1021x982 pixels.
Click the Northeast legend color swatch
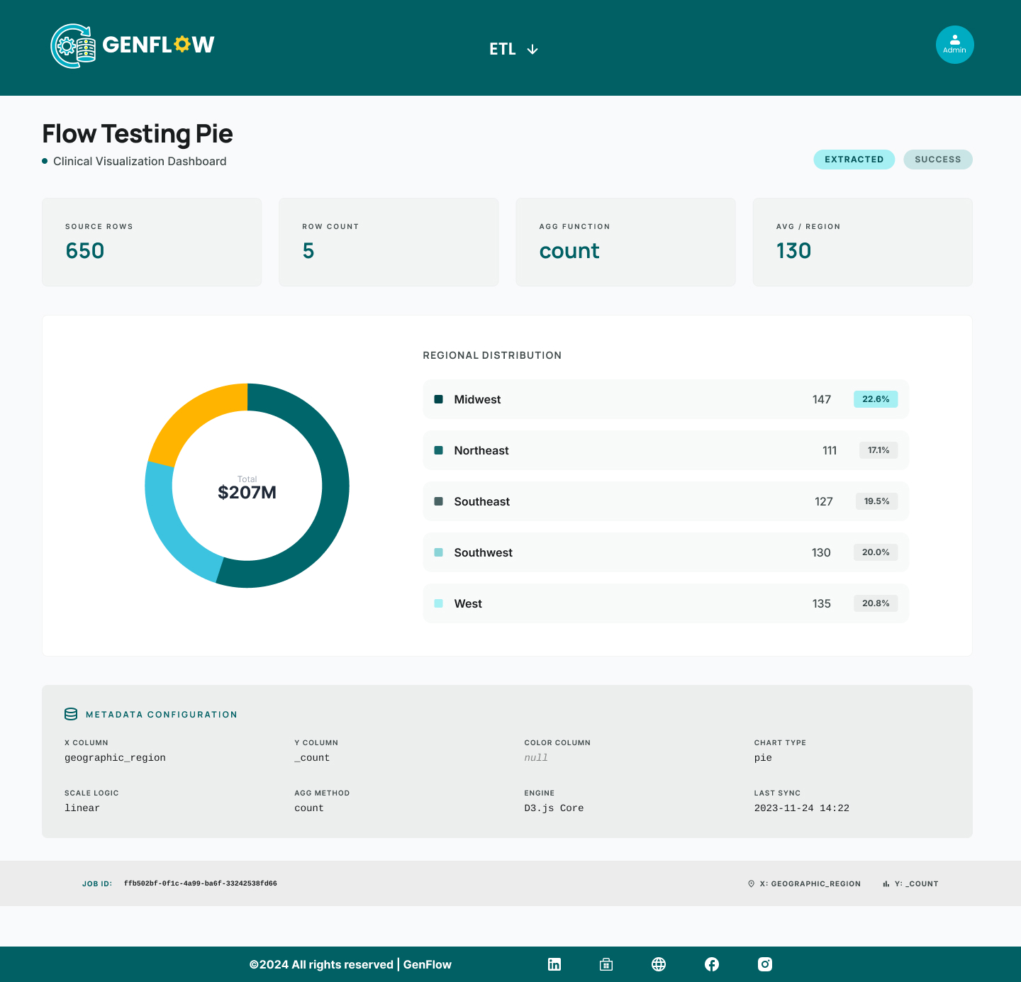(x=438, y=450)
